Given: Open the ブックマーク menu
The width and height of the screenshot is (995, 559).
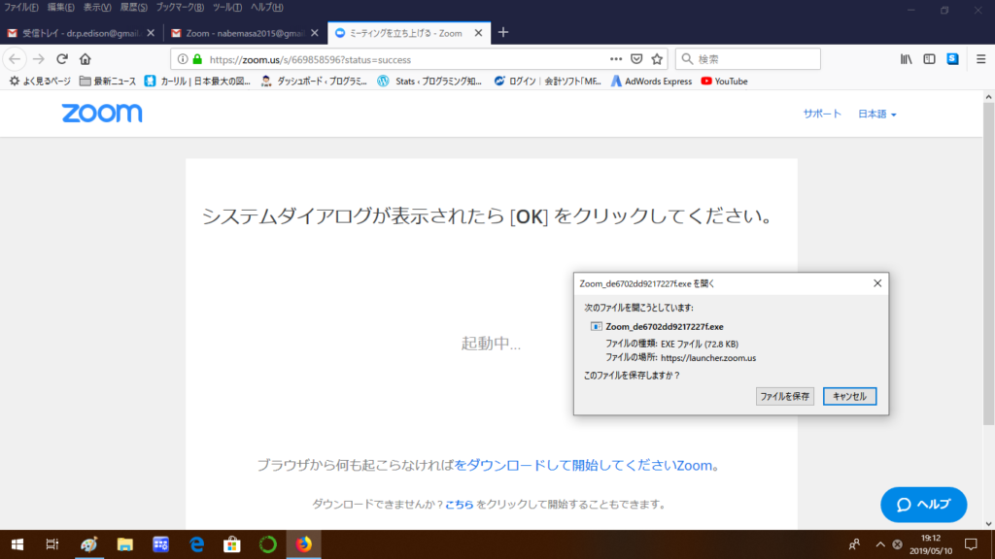Looking at the screenshot, I should [180, 8].
